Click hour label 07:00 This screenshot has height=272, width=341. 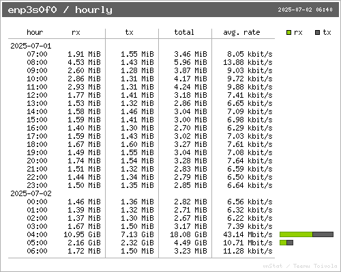click(37, 54)
